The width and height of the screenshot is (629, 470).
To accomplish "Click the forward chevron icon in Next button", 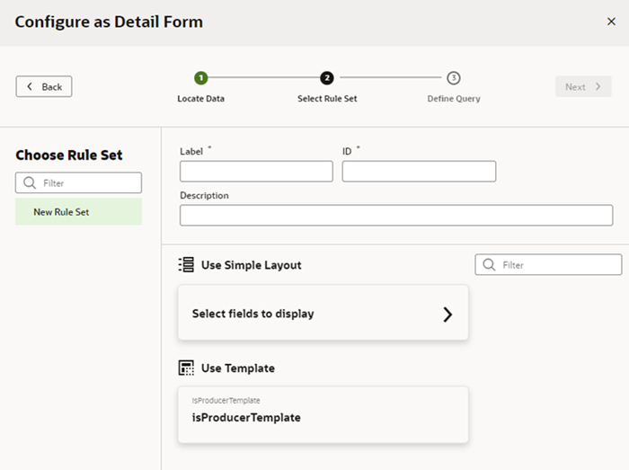I will click(598, 86).
